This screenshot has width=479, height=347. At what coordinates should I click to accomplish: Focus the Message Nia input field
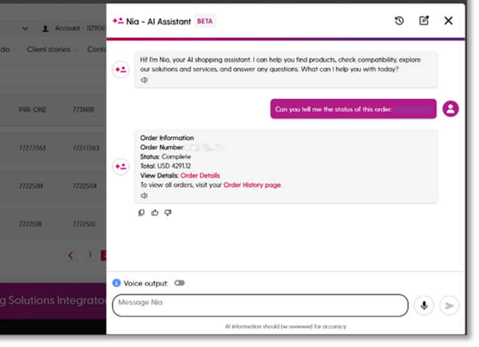click(261, 305)
